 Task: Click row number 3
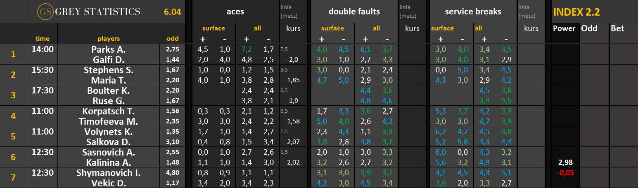coord(13,95)
